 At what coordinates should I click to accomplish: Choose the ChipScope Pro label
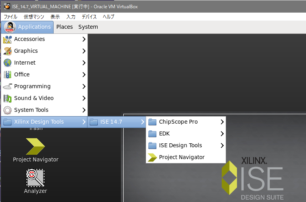[x=178, y=122]
